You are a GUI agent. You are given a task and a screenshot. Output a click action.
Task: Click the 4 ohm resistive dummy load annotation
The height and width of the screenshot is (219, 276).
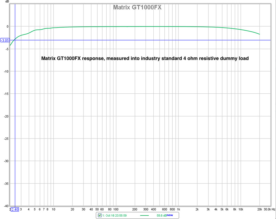(145, 58)
